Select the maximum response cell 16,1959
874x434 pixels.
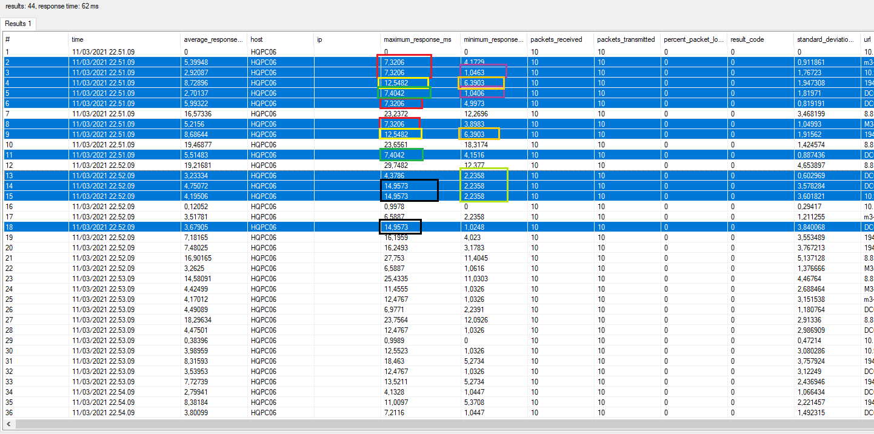point(421,238)
